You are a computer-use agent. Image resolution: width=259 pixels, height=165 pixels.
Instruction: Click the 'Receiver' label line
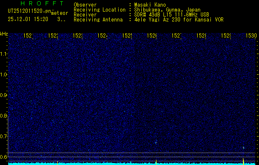coord(85,15)
